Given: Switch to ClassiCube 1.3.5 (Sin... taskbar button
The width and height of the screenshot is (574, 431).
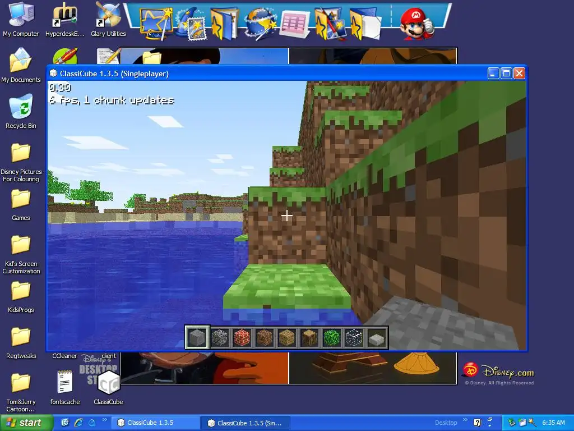Looking at the screenshot, I should pyautogui.click(x=246, y=423).
